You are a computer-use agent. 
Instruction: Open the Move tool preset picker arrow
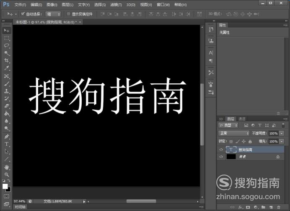(16, 14)
